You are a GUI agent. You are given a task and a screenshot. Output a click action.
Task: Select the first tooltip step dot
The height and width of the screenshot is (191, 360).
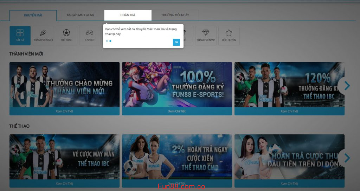click(x=107, y=41)
